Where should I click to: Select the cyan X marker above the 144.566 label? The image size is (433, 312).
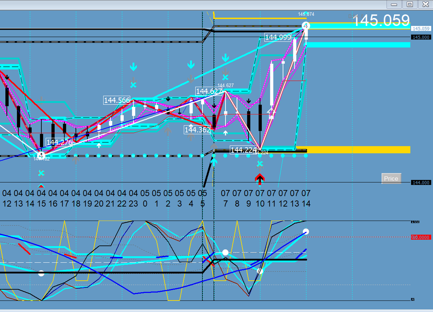[x=133, y=84]
